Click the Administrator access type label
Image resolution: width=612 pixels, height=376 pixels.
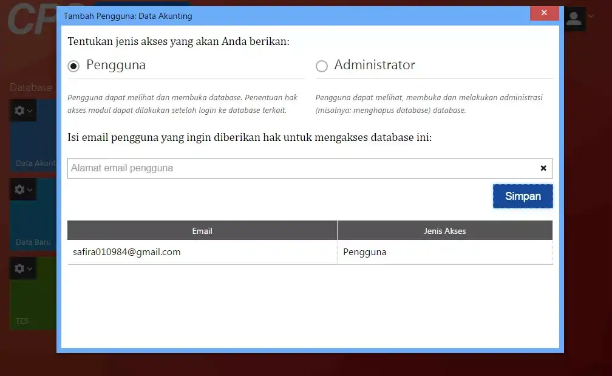(375, 65)
